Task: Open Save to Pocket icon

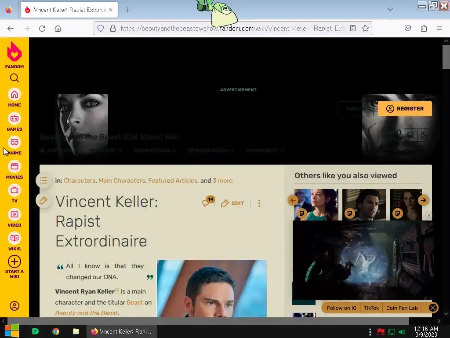Action: pos(408,28)
